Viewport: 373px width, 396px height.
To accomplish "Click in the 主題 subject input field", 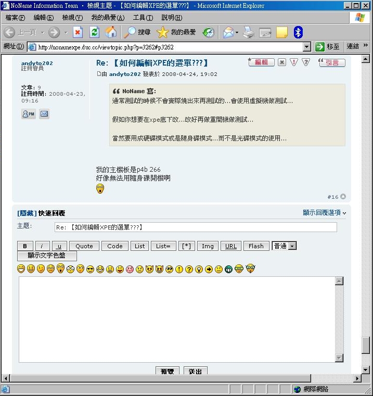I will point(196,227).
